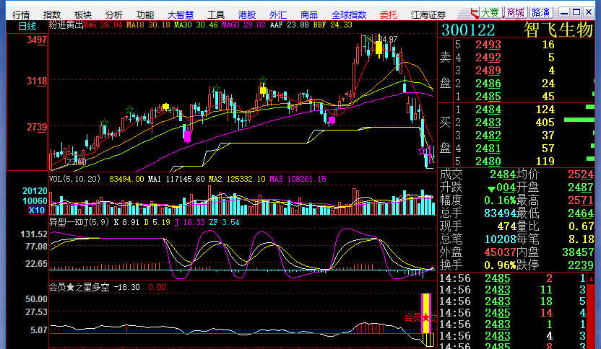601x349 pixels.
Task: Minimize the stock software window
Action: pos(564,12)
